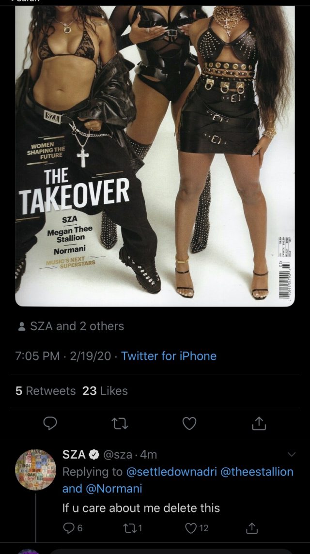Open SZA's profile avatar
The image size is (310, 554).
(35, 470)
